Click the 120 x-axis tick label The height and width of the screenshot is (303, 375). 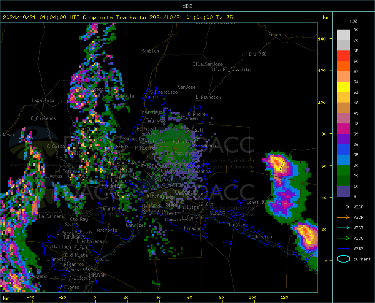pyautogui.click(x=284, y=298)
